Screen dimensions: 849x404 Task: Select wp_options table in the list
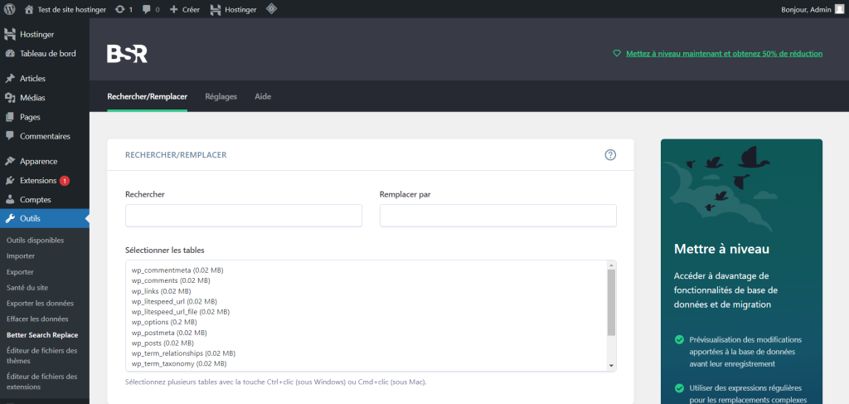click(x=164, y=322)
